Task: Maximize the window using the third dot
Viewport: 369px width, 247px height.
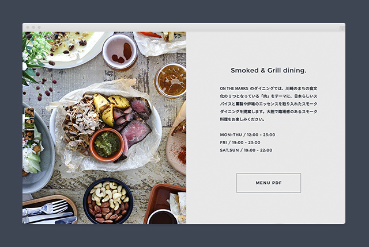Action: 39,28
